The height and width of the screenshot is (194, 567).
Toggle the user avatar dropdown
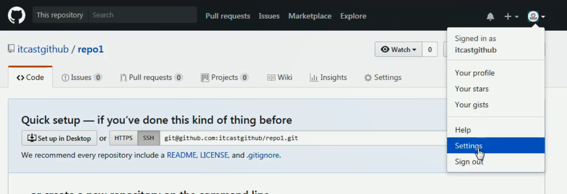click(536, 16)
